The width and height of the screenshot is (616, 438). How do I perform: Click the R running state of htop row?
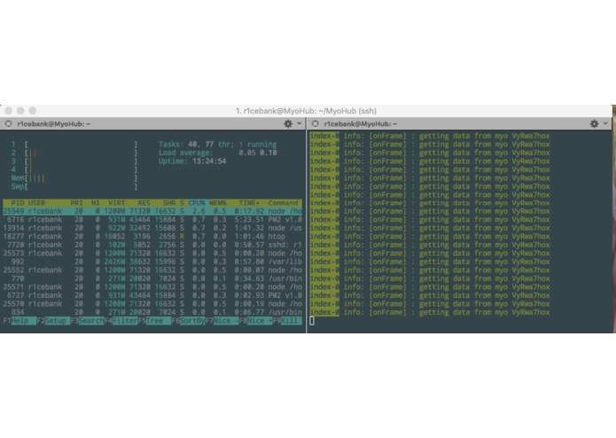point(182,237)
